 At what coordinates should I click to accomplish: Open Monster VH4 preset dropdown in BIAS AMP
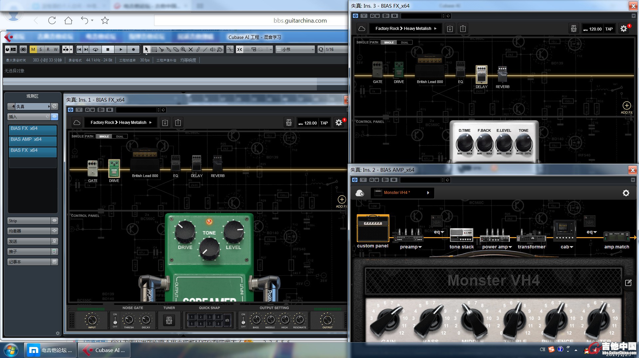point(402,193)
